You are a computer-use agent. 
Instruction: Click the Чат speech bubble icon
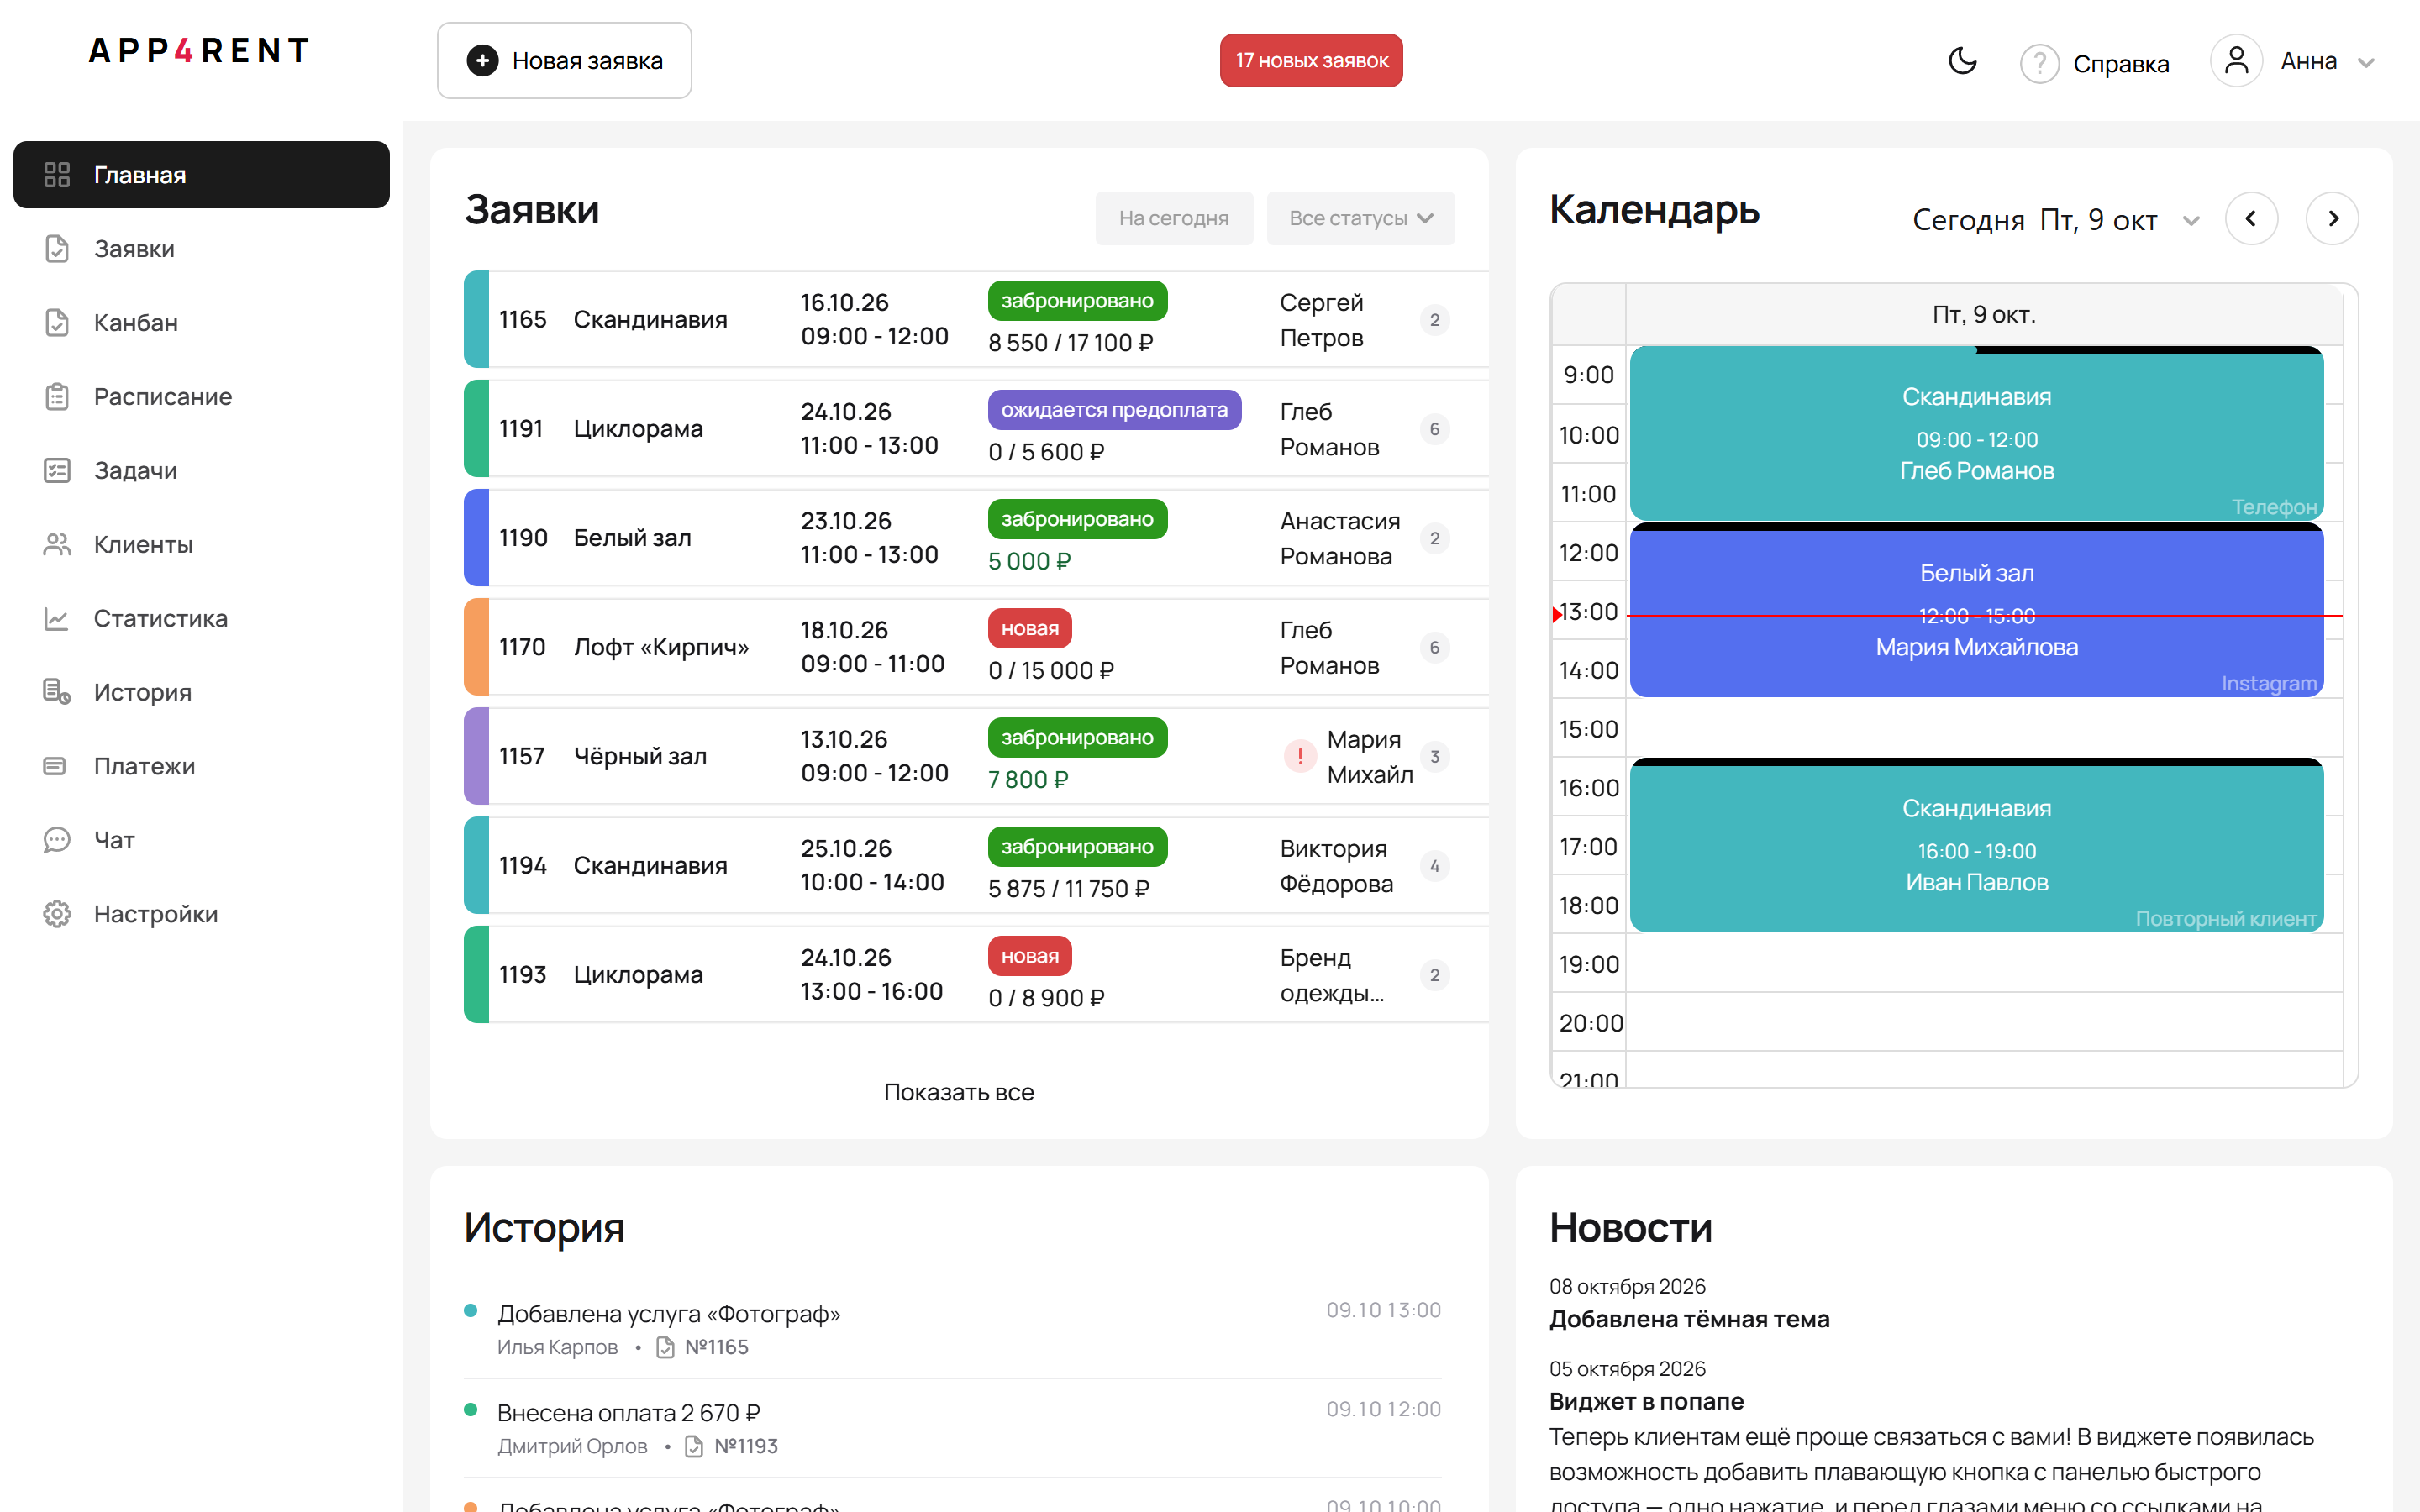(57, 840)
